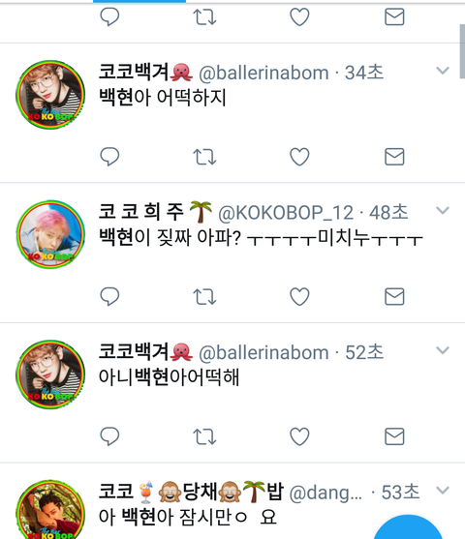The height and width of the screenshot is (539, 465).
Task: Retweet the 34초 @ballerinabom tweet
Action: click(x=204, y=157)
